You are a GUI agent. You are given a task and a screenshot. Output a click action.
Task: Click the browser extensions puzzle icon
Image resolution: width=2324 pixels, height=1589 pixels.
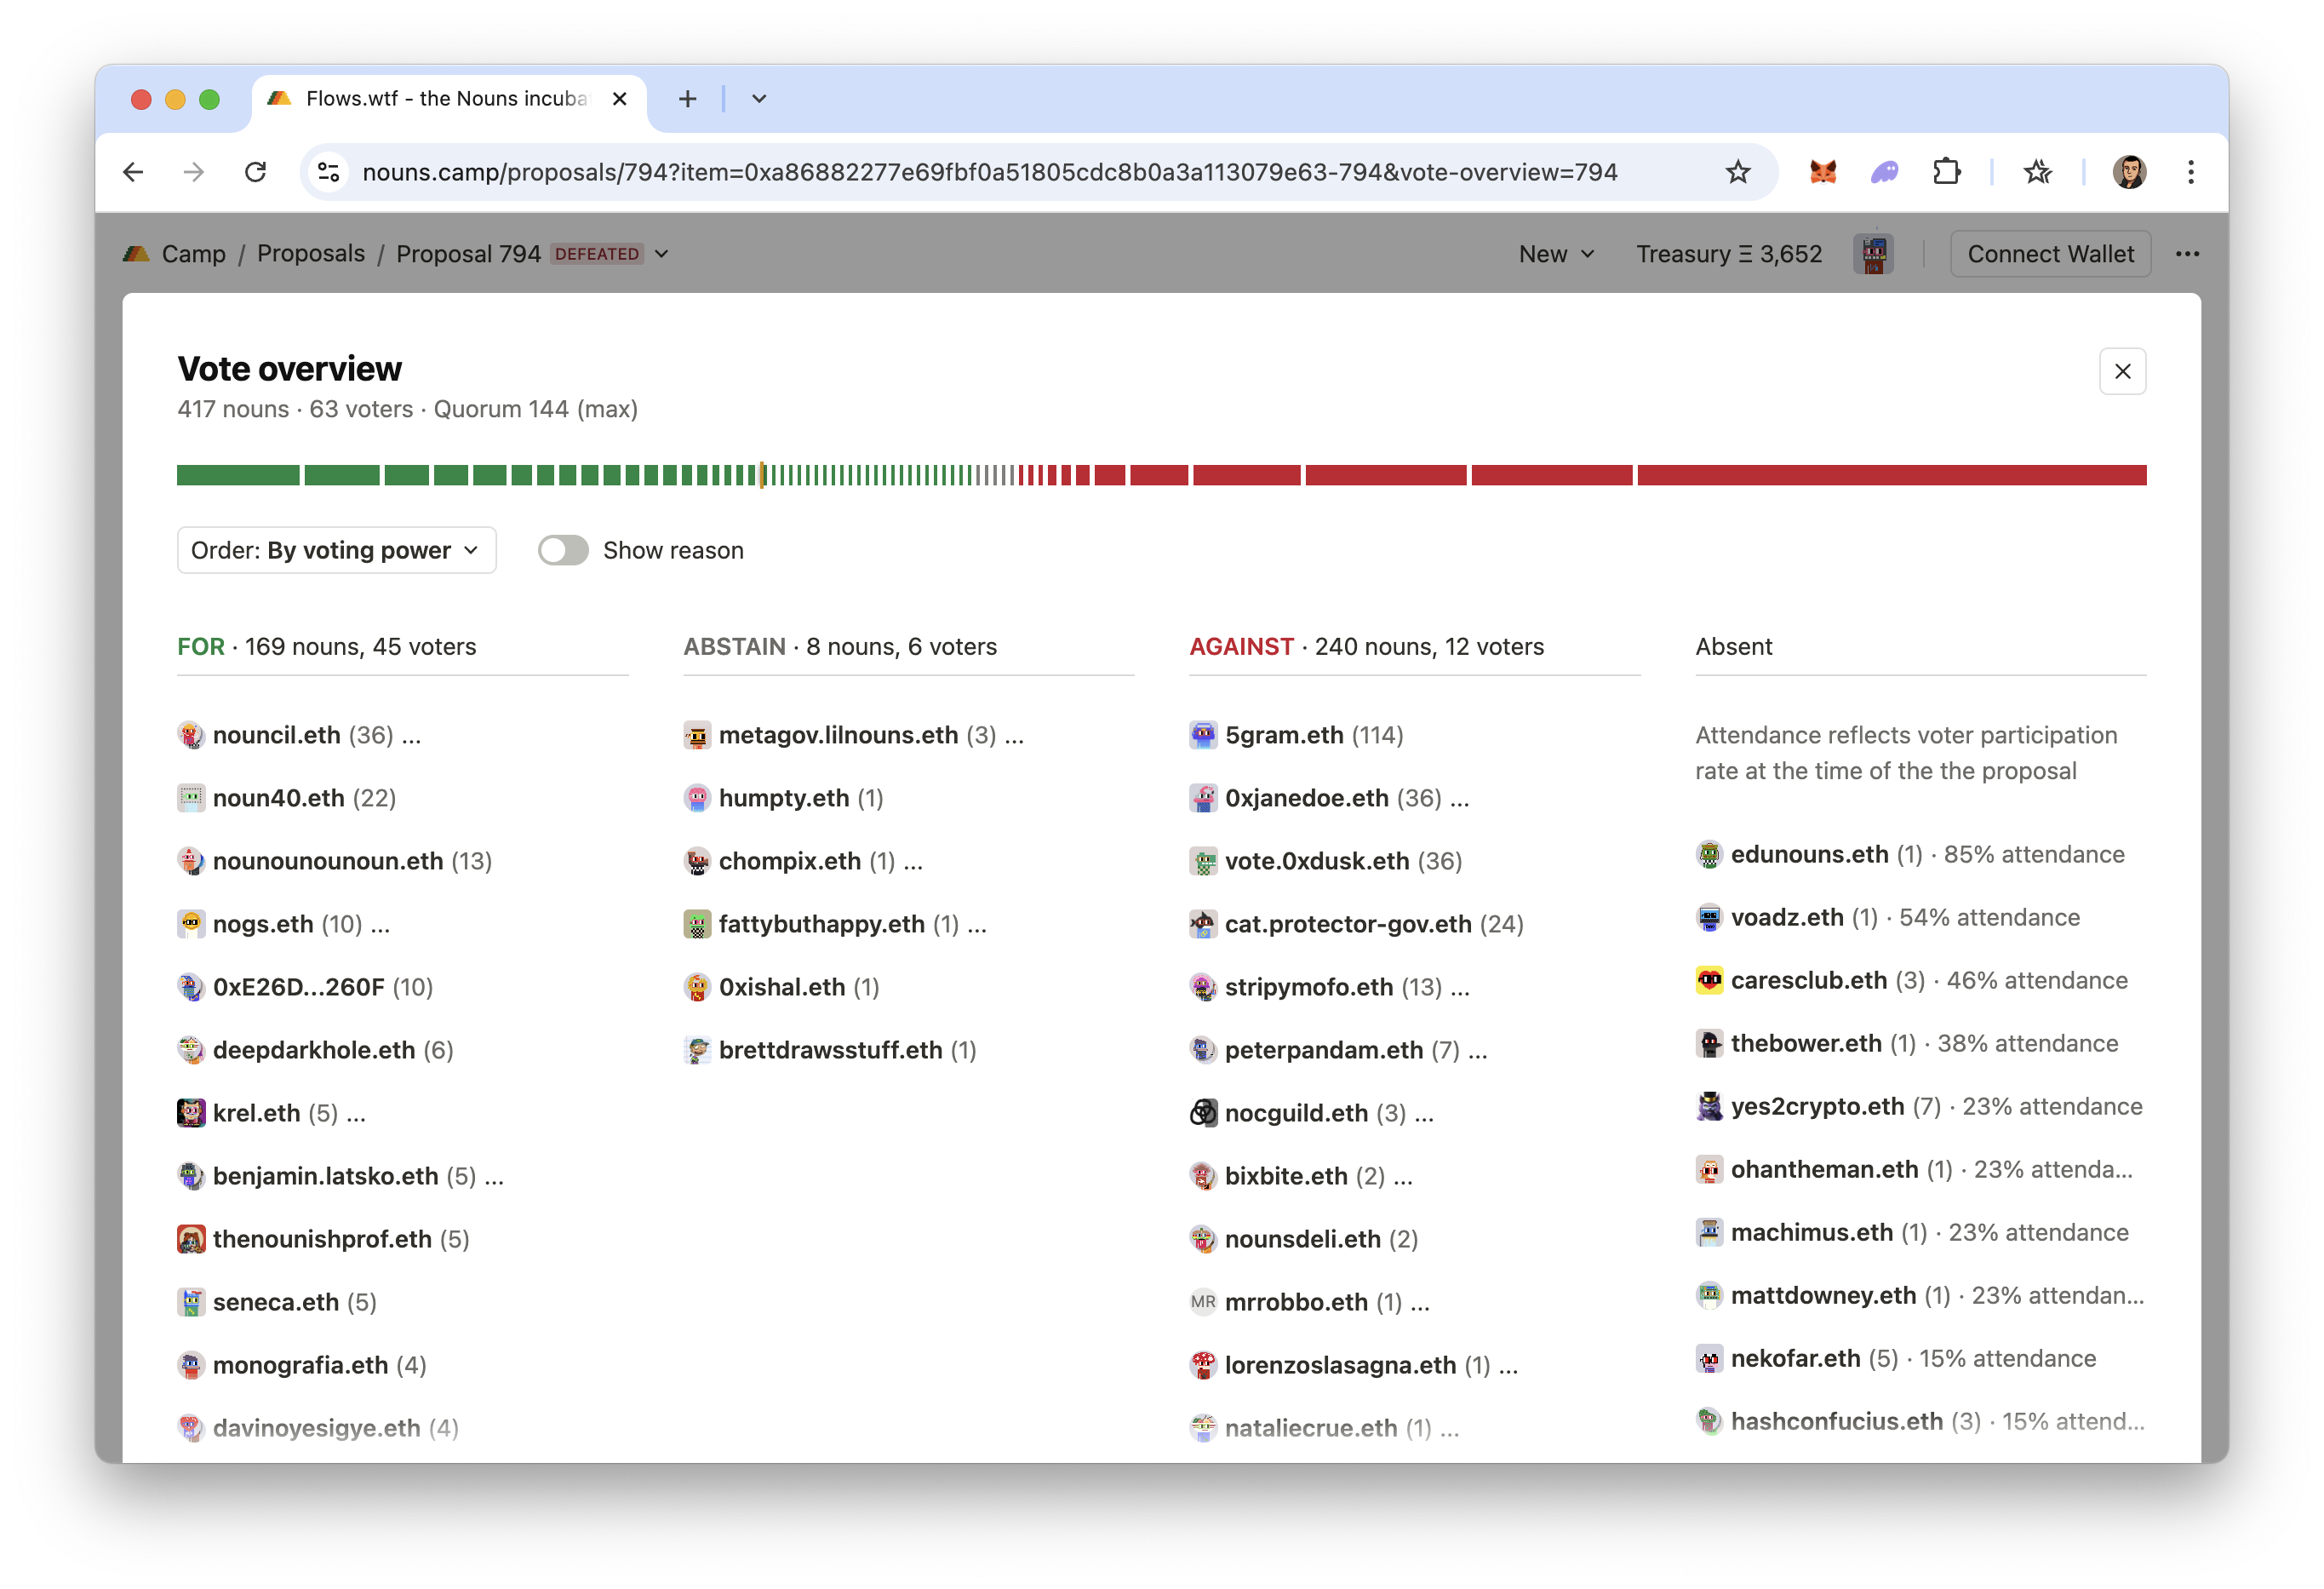point(1946,172)
